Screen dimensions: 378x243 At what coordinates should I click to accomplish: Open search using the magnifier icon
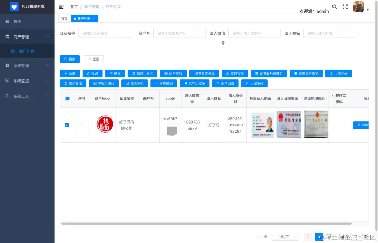click(334, 7)
